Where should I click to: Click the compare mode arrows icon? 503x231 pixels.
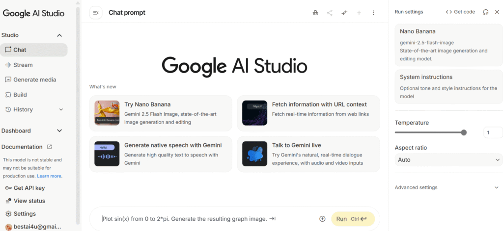pos(344,13)
